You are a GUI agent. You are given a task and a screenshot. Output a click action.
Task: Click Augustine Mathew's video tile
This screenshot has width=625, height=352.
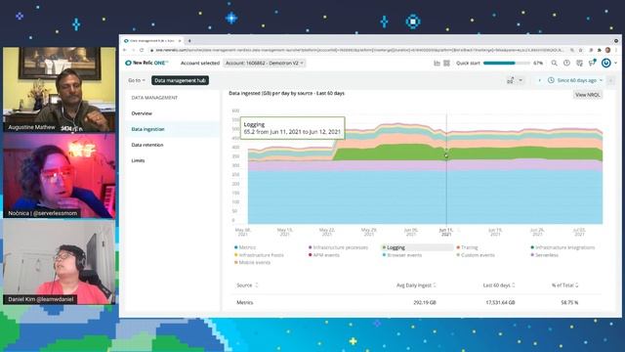coord(60,89)
